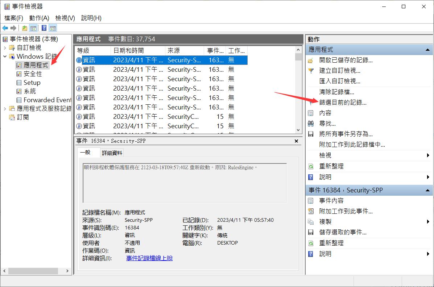Click the 尋找 binoculars icon
This screenshot has height=287, width=434.
311,124
